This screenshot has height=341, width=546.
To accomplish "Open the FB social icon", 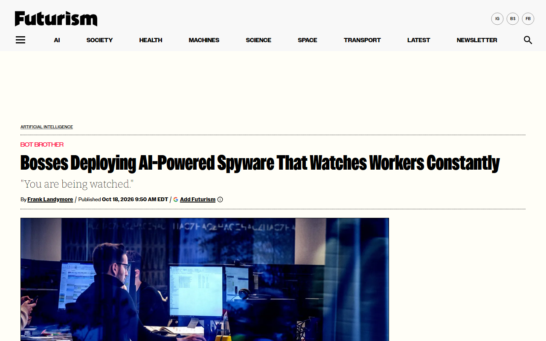I will [x=528, y=19].
